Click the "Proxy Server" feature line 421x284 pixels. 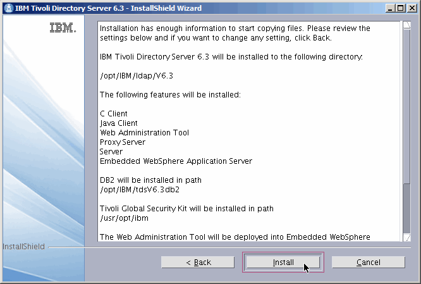tap(123, 142)
